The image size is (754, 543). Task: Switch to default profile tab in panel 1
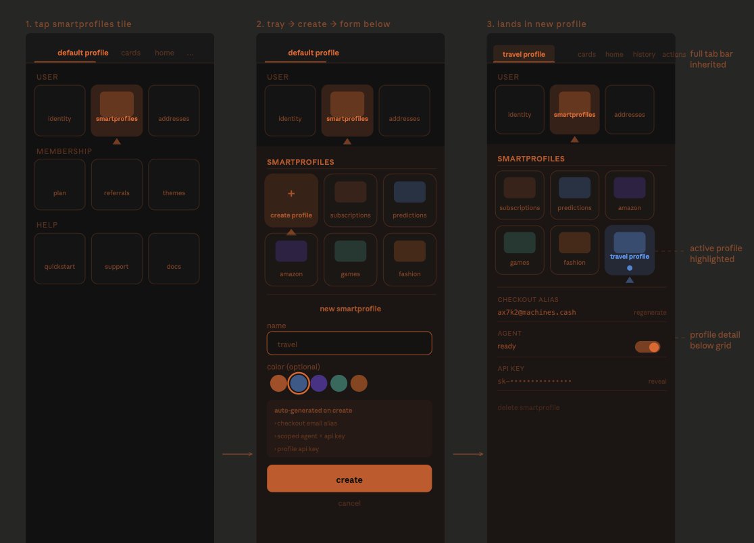coord(82,53)
